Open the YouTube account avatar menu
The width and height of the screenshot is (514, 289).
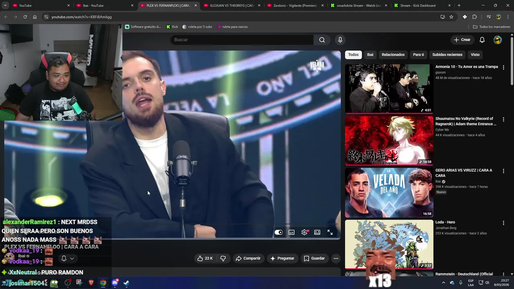tap(498, 40)
